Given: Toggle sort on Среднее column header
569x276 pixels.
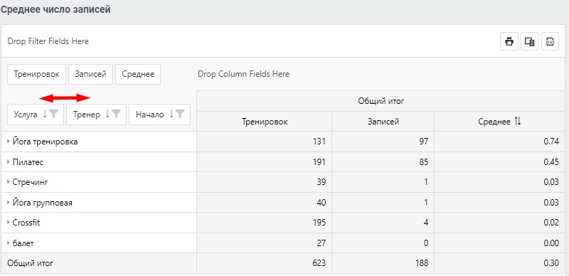Looking at the screenshot, I should click(x=518, y=122).
